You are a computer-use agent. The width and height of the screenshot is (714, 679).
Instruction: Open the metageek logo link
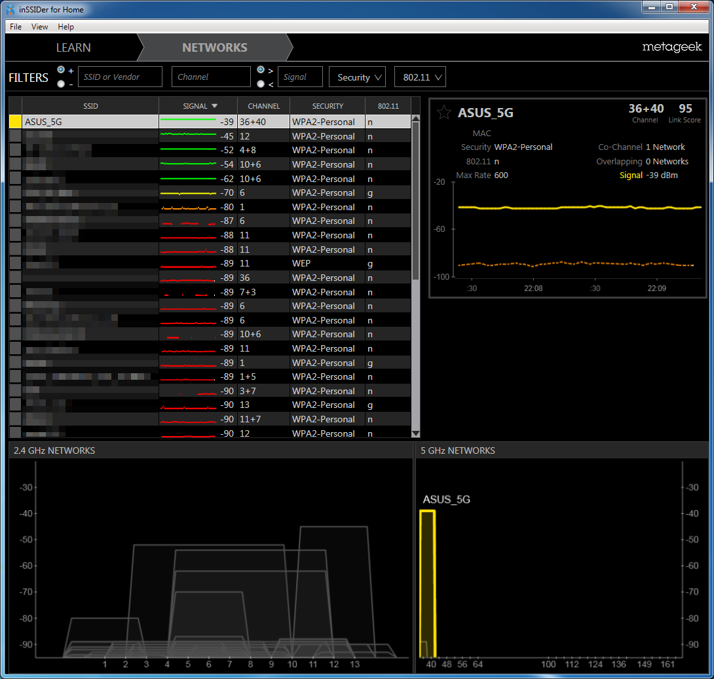(x=671, y=47)
